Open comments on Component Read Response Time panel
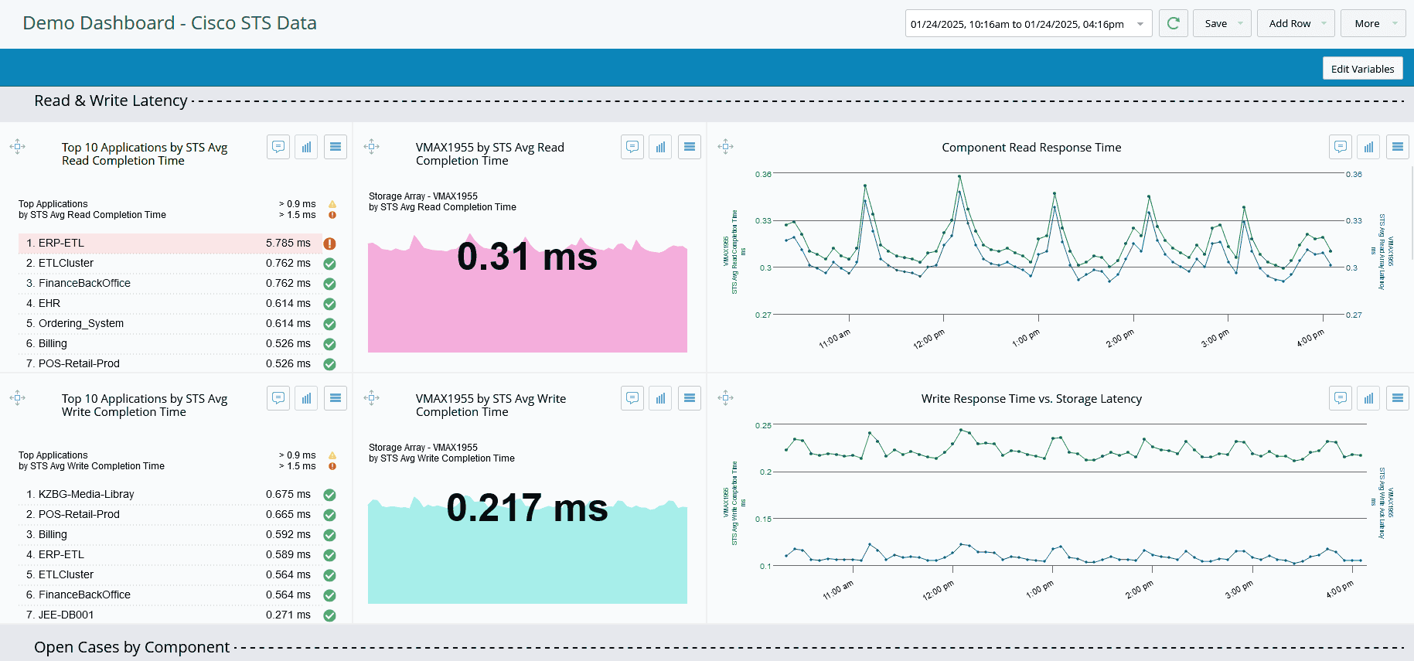1414x661 pixels. [x=1341, y=147]
